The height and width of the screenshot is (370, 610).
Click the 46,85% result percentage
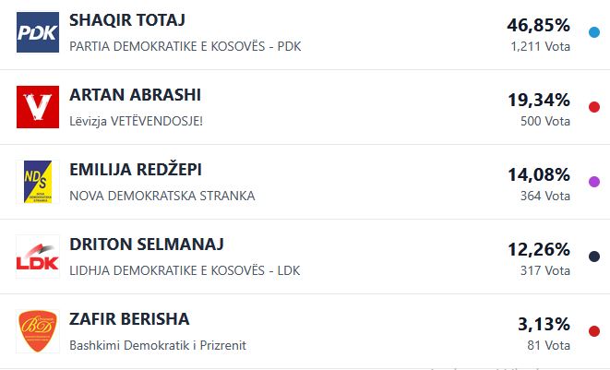click(x=538, y=25)
